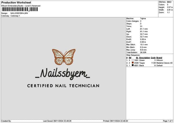Click the 'Down:' measurement label

[x=129, y=37]
